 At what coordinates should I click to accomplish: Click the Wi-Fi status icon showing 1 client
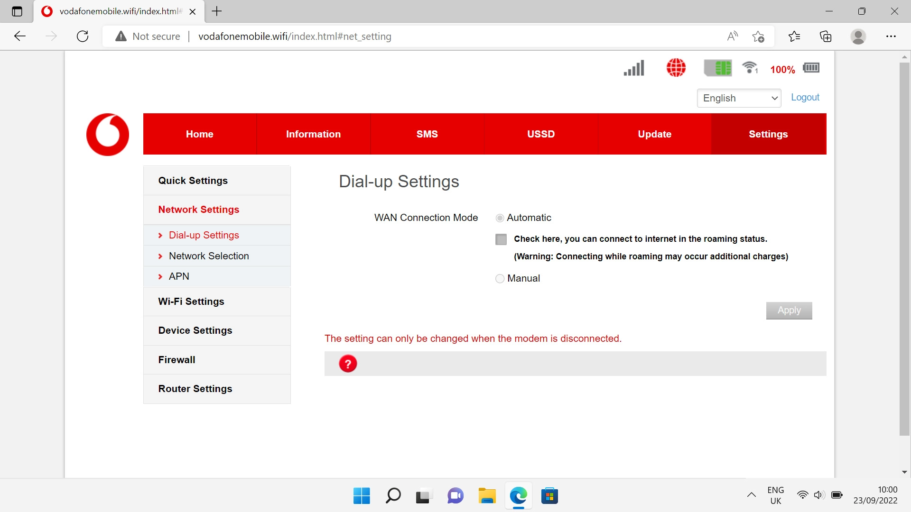749,68
